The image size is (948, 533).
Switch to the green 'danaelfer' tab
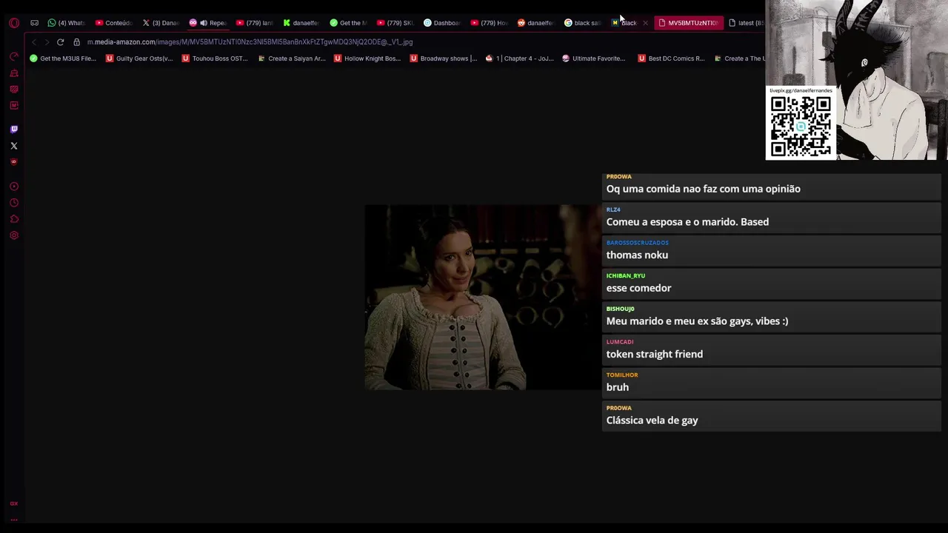click(x=301, y=23)
